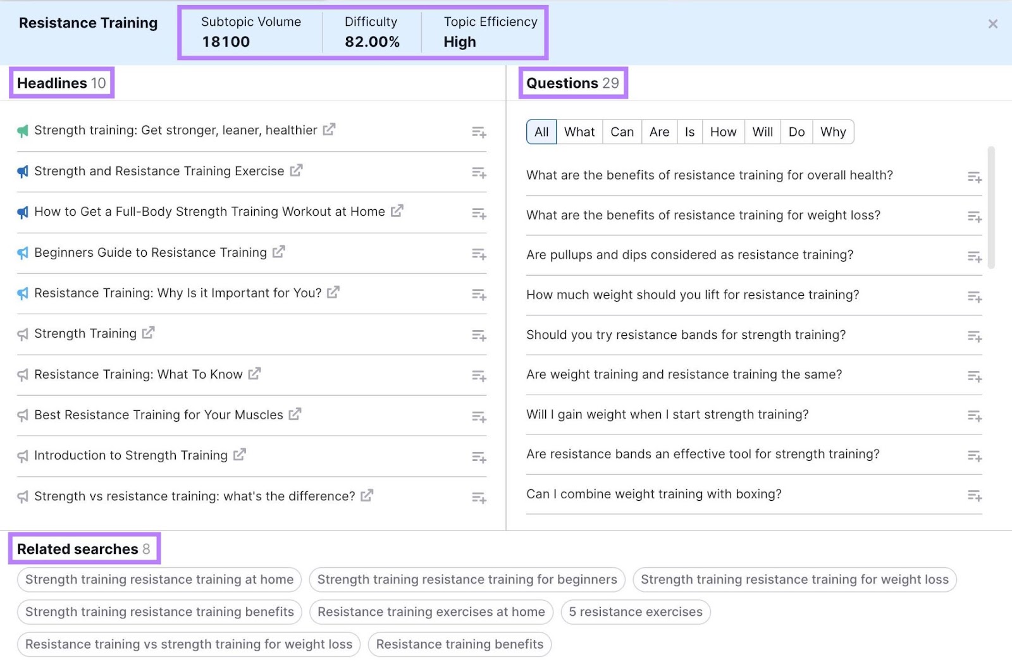Close the Resistance Training panel
Image resolution: width=1012 pixels, height=669 pixels.
993,24
